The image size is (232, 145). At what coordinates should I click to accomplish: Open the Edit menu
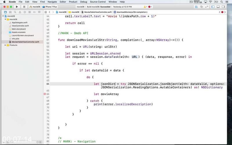pos(27,2)
